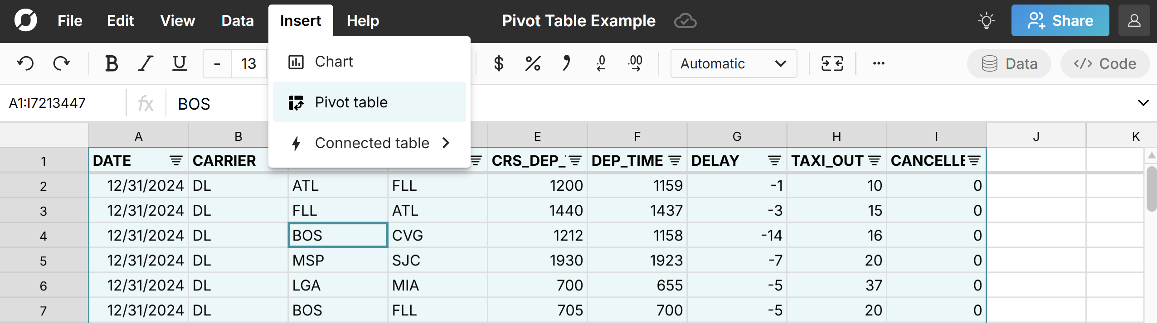
Task: Decrease decimal places icon
Action: (x=601, y=63)
